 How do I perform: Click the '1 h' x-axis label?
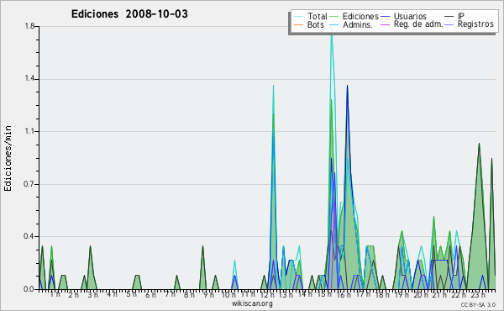point(55,294)
